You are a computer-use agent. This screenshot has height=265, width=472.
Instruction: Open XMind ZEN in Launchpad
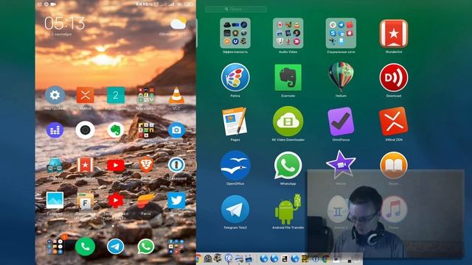tap(393, 121)
